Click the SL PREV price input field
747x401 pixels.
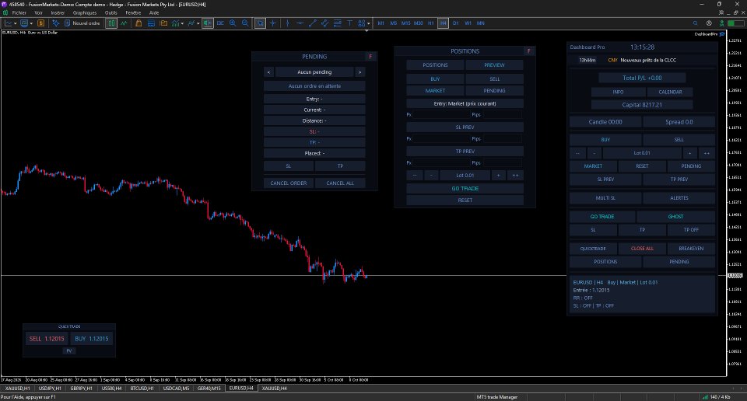441,139
